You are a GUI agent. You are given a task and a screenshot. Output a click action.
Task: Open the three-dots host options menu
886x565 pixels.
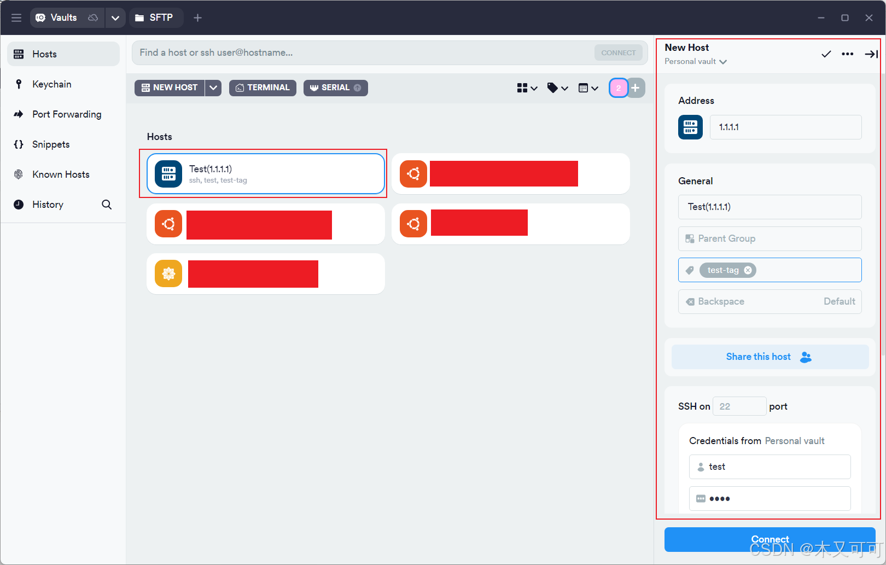[x=847, y=54]
